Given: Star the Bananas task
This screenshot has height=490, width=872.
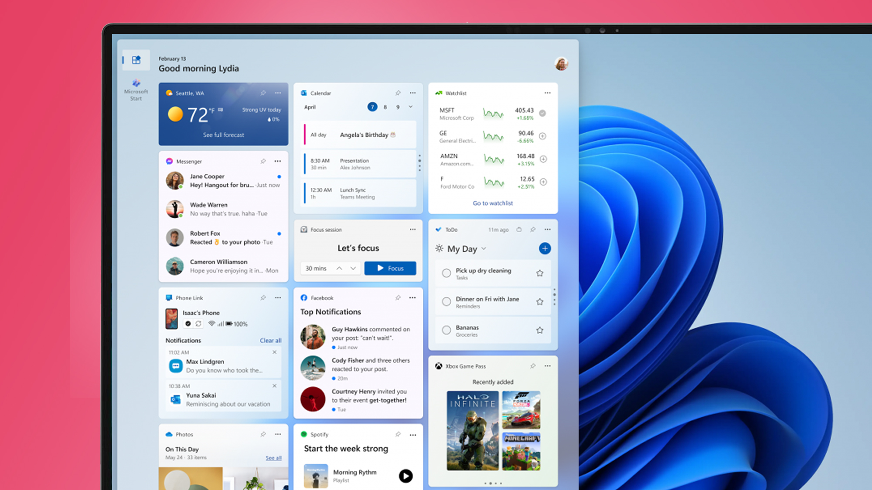Looking at the screenshot, I should pyautogui.click(x=540, y=330).
